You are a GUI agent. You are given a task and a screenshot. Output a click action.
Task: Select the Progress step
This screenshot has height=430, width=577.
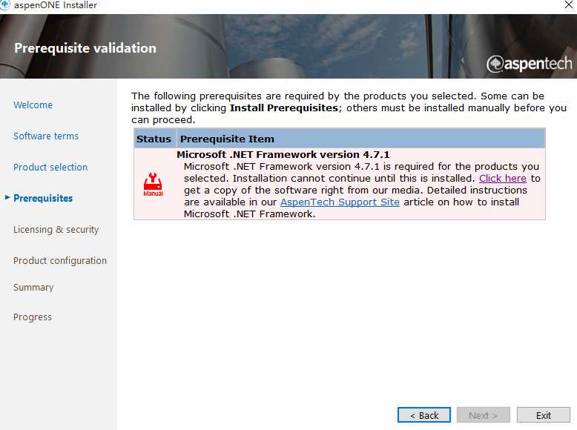tap(33, 317)
